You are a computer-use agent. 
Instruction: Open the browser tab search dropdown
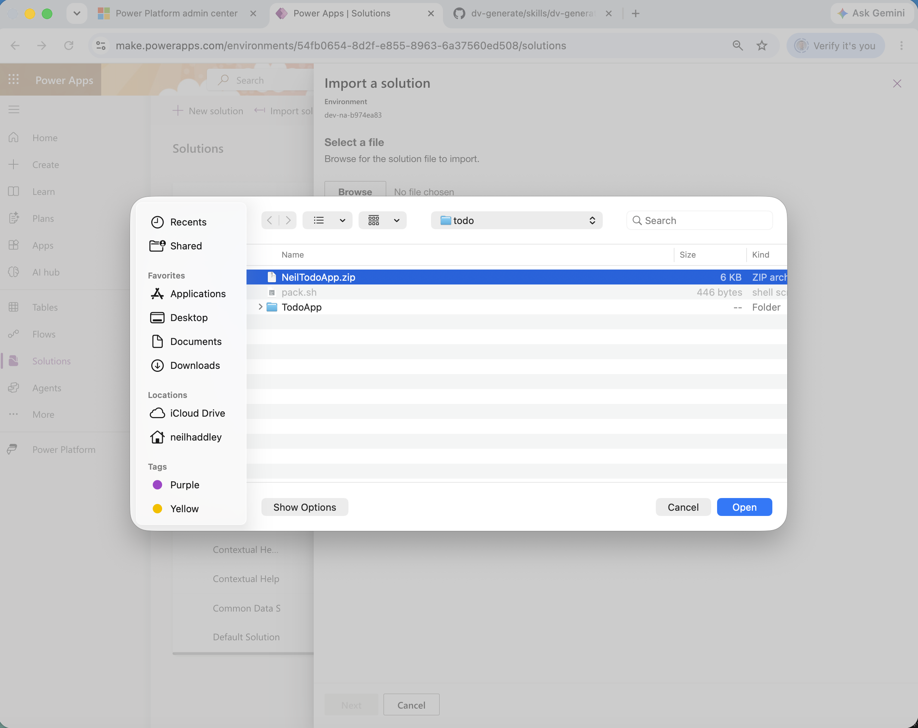(77, 13)
